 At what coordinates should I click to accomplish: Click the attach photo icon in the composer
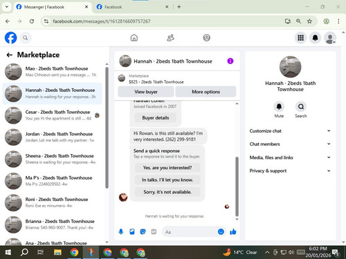132,232
